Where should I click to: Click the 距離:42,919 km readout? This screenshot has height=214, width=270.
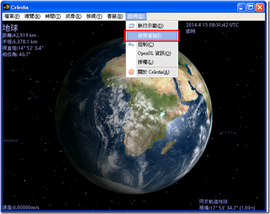19,35
